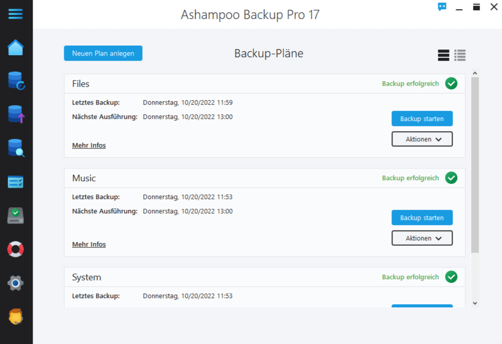Viewport: 502px width, 344px height.
Task: Open the hamburger menu top left
Action: 16,14
